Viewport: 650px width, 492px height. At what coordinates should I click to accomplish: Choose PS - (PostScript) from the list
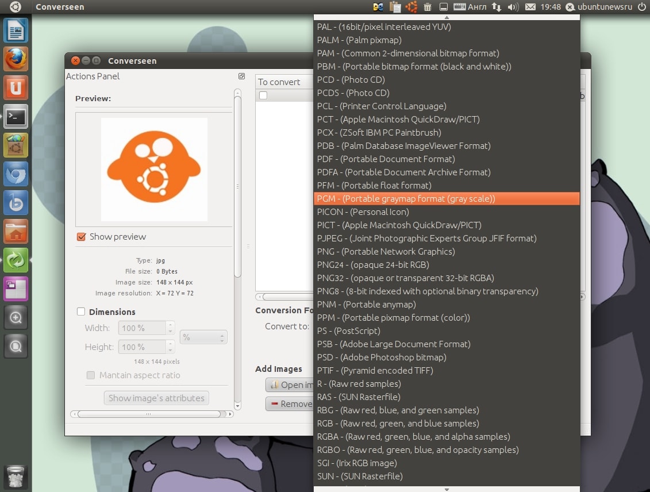[x=447, y=330]
